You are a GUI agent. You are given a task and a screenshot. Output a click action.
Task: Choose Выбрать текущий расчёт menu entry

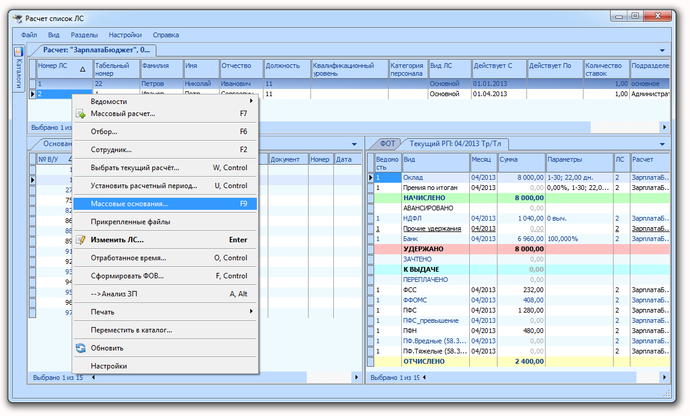point(165,168)
